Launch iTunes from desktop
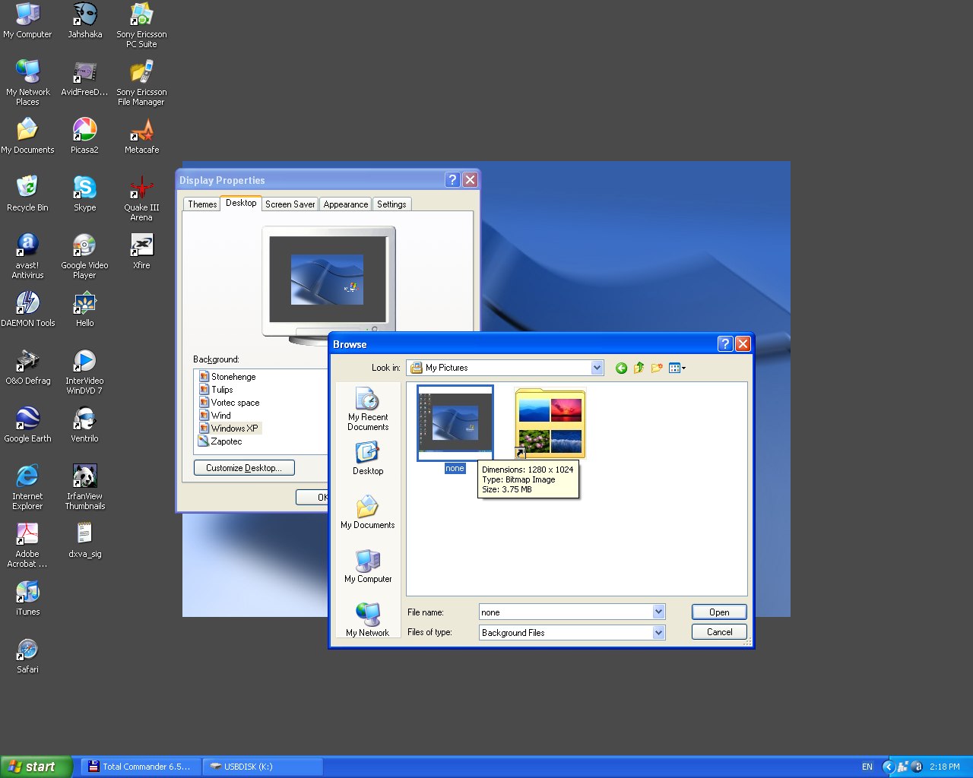Image resolution: width=973 pixels, height=778 pixels. (x=27, y=598)
